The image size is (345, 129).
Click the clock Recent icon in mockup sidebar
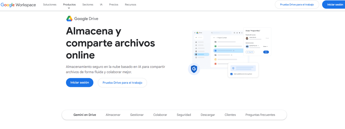196,57
